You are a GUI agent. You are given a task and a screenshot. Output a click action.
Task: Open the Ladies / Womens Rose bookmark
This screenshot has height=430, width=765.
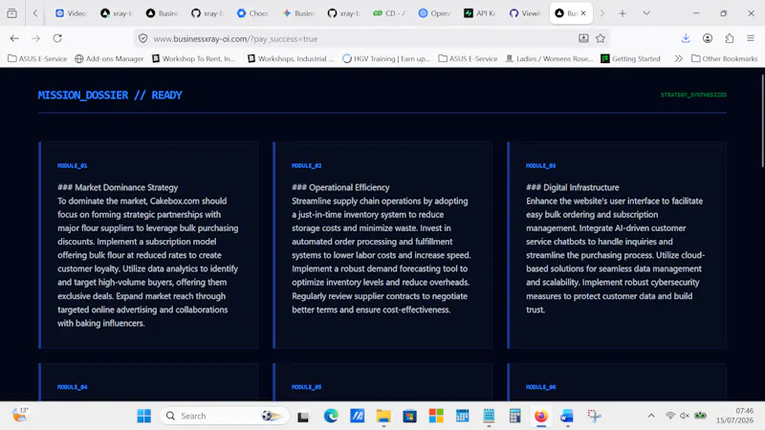pyautogui.click(x=549, y=58)
